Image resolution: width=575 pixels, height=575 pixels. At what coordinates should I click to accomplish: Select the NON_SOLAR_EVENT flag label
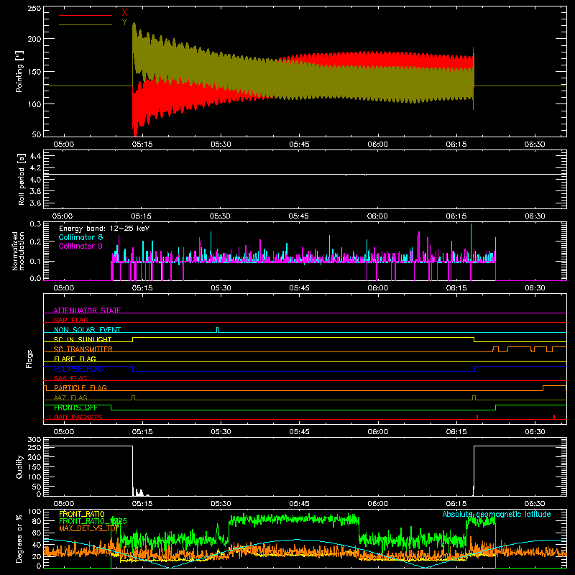click(87, 330)
